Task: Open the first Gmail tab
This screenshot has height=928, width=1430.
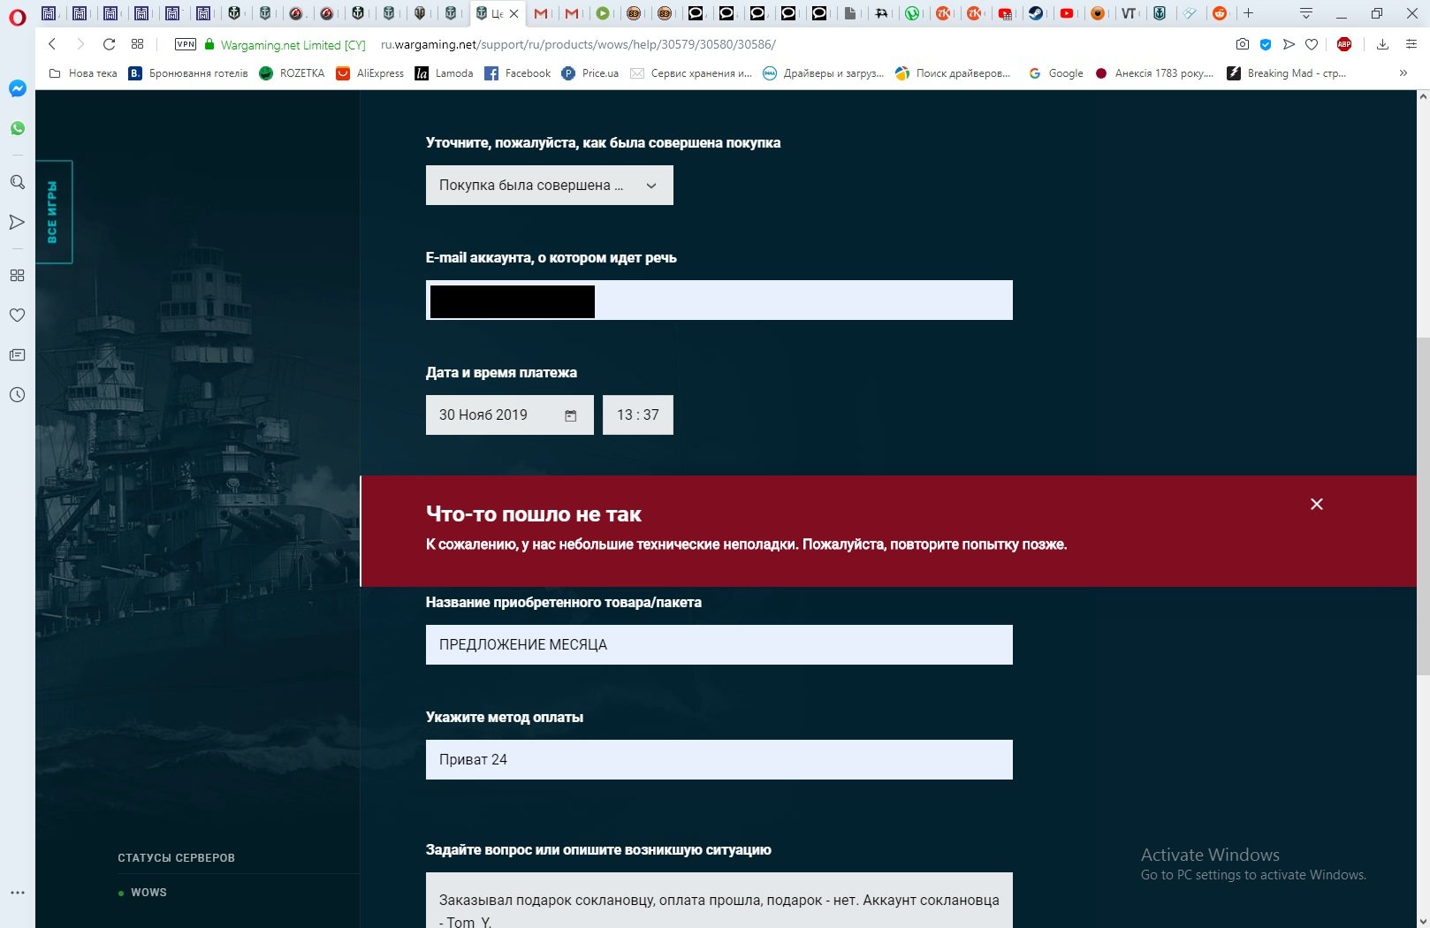Action: pos(541,13)
